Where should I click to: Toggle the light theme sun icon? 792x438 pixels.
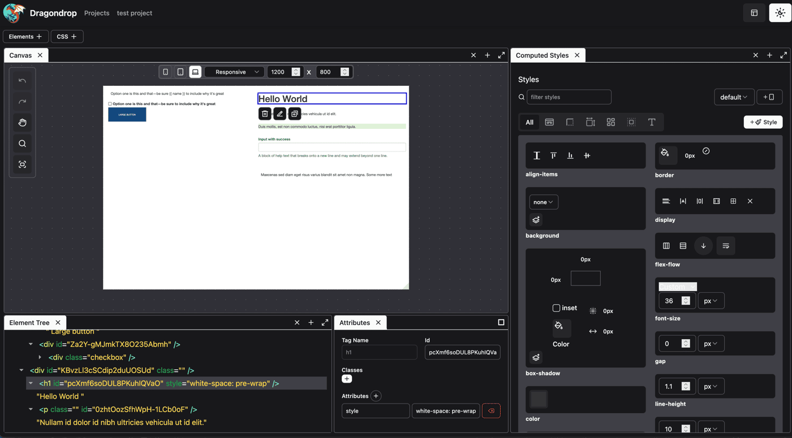tap(780, 13)
